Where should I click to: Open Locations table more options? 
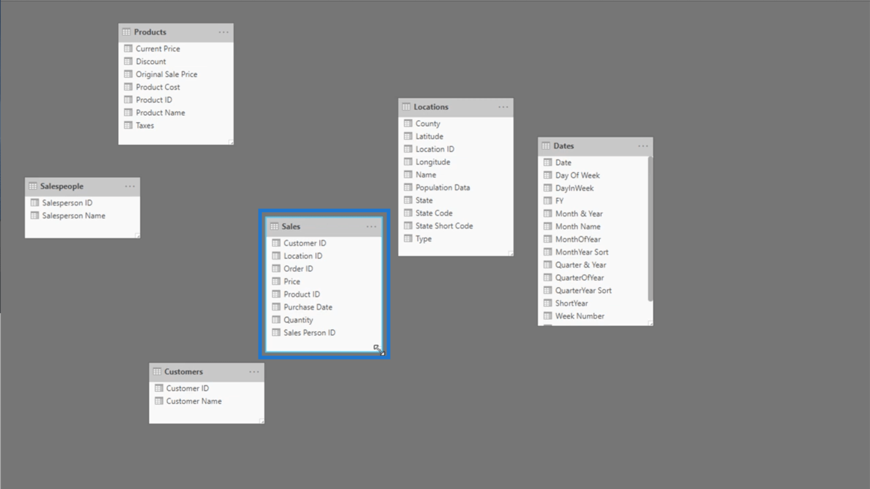(x=503, y=107)
